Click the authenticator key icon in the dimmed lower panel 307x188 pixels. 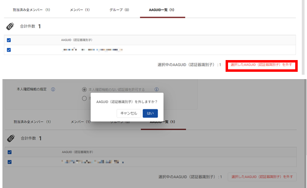[11, 138]
